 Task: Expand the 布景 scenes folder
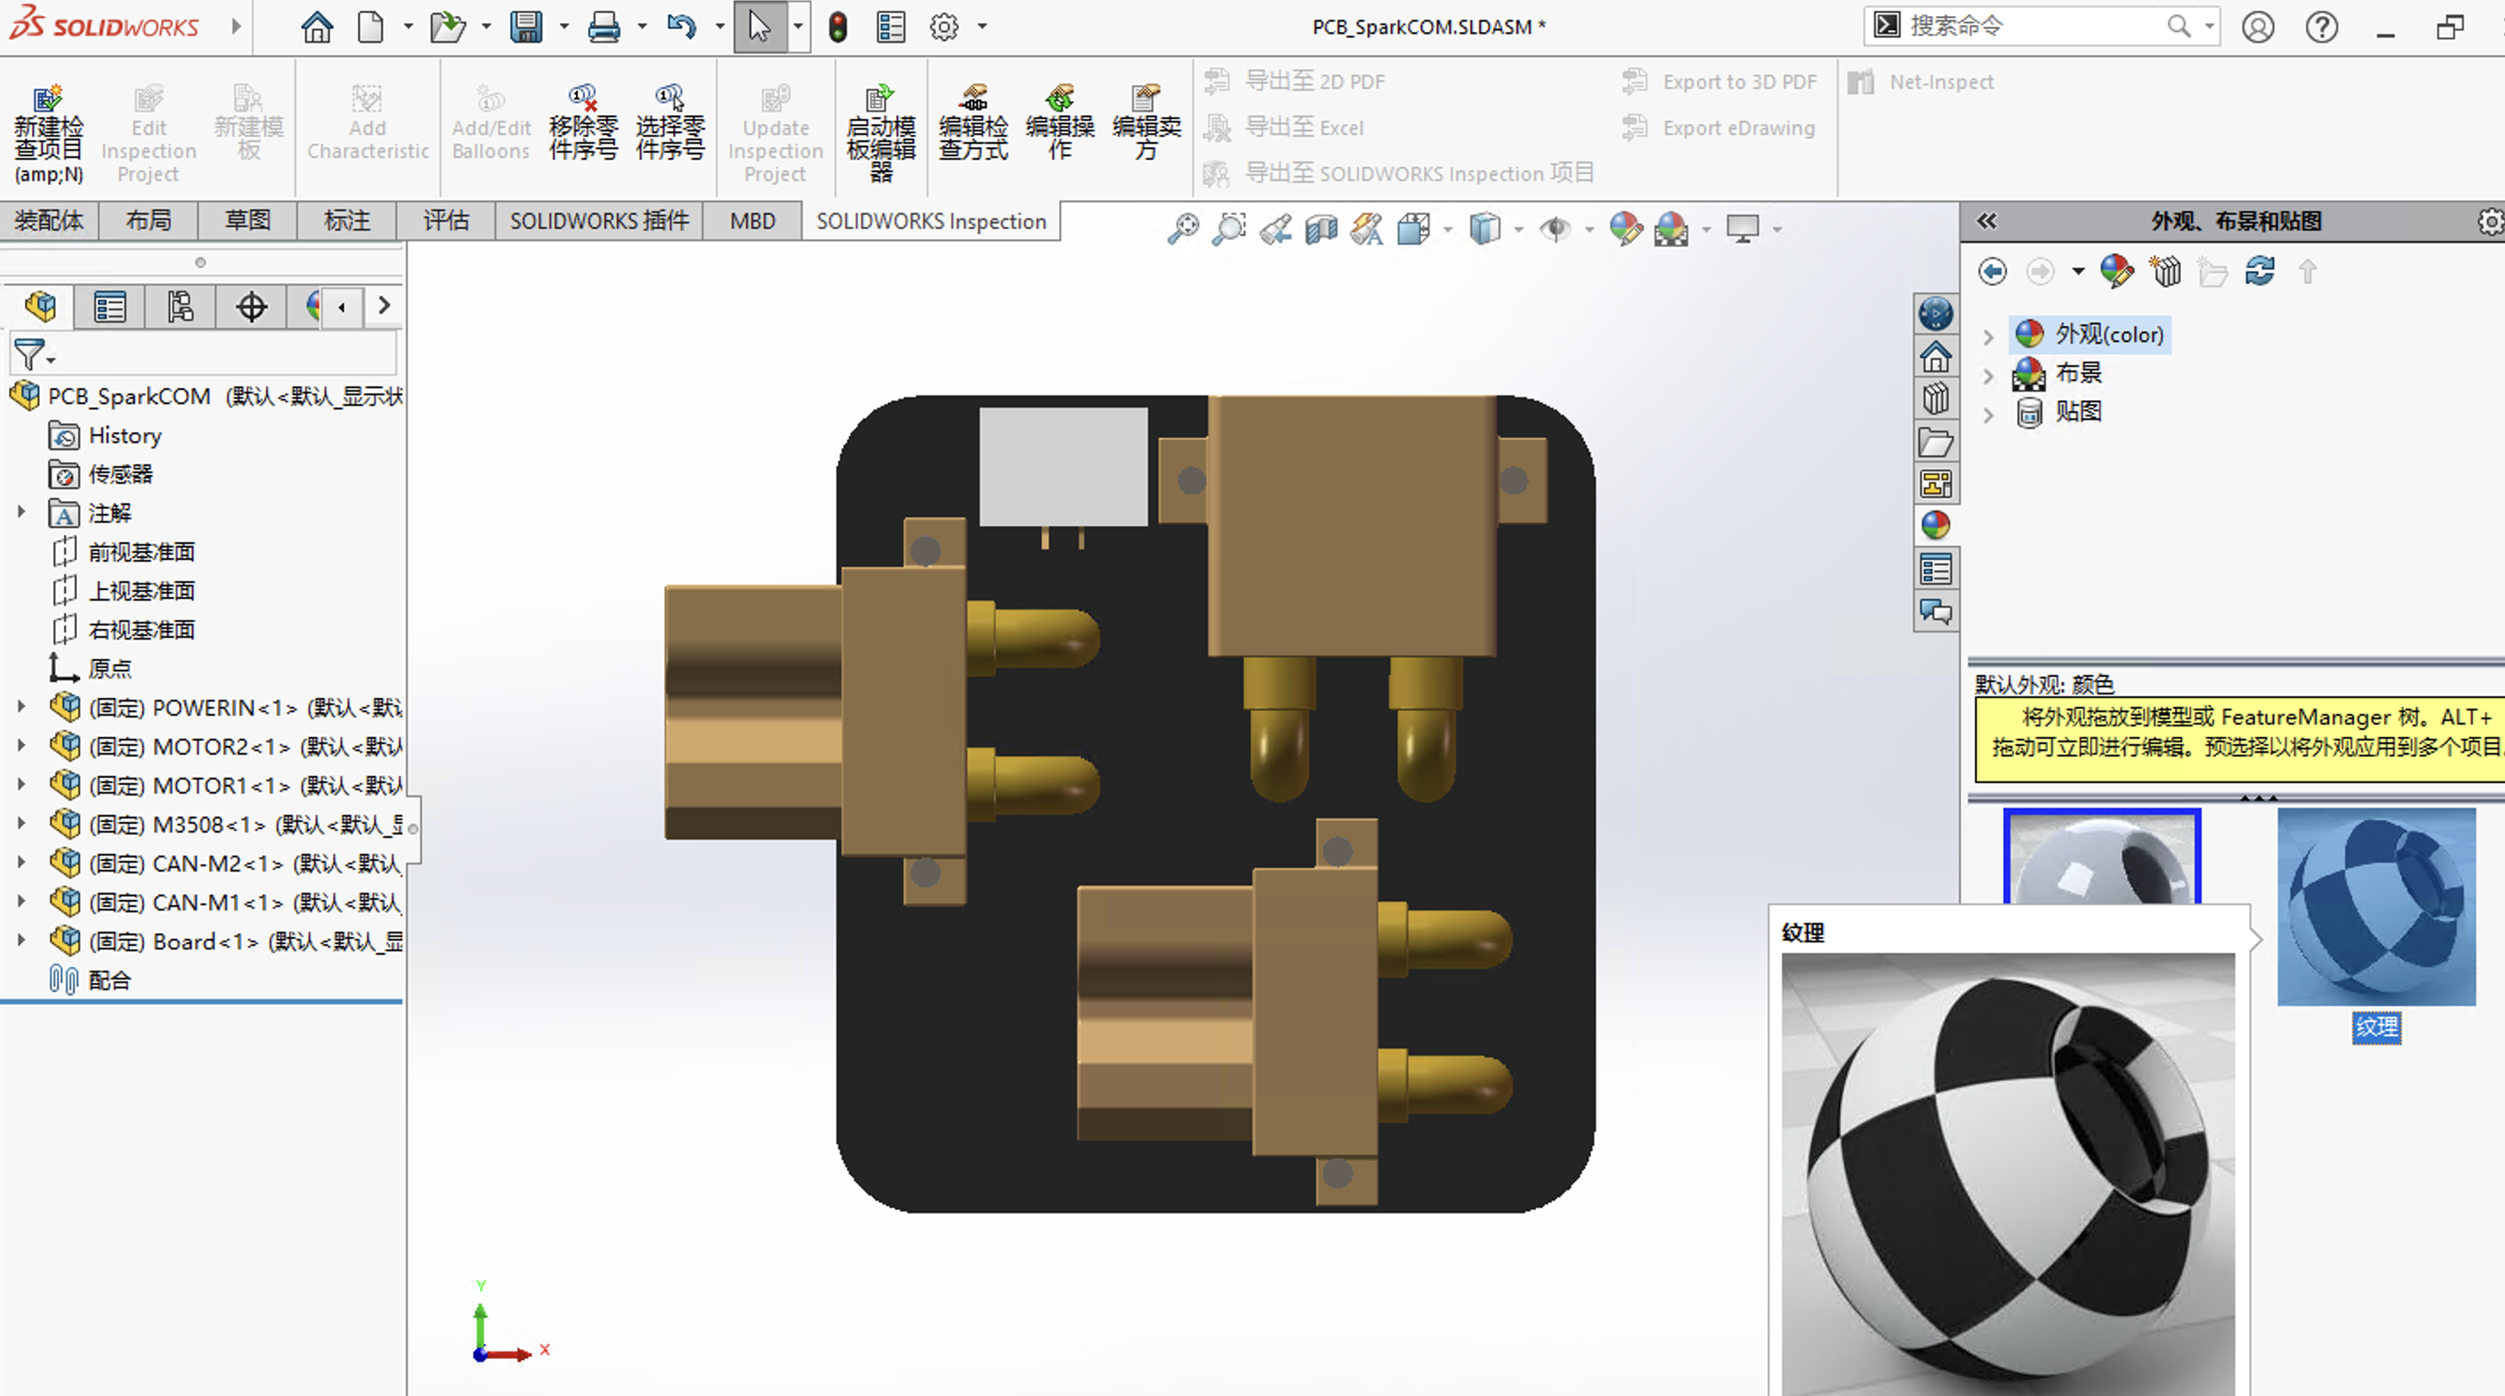(1988, 376)
